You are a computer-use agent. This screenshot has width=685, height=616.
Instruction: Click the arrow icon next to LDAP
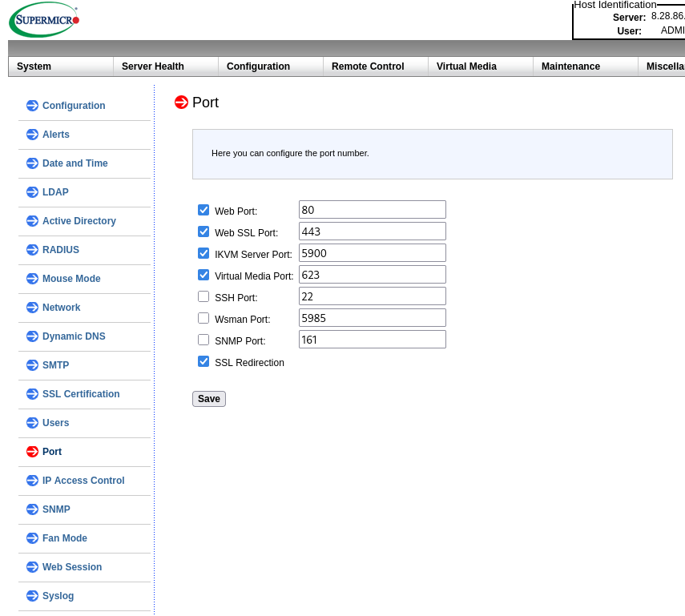[x=32, y=192]
